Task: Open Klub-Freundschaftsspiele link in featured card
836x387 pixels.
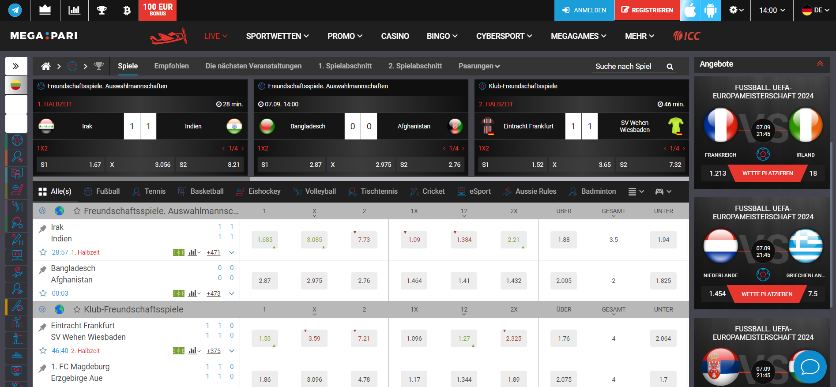Action: (x=523, y=86)
